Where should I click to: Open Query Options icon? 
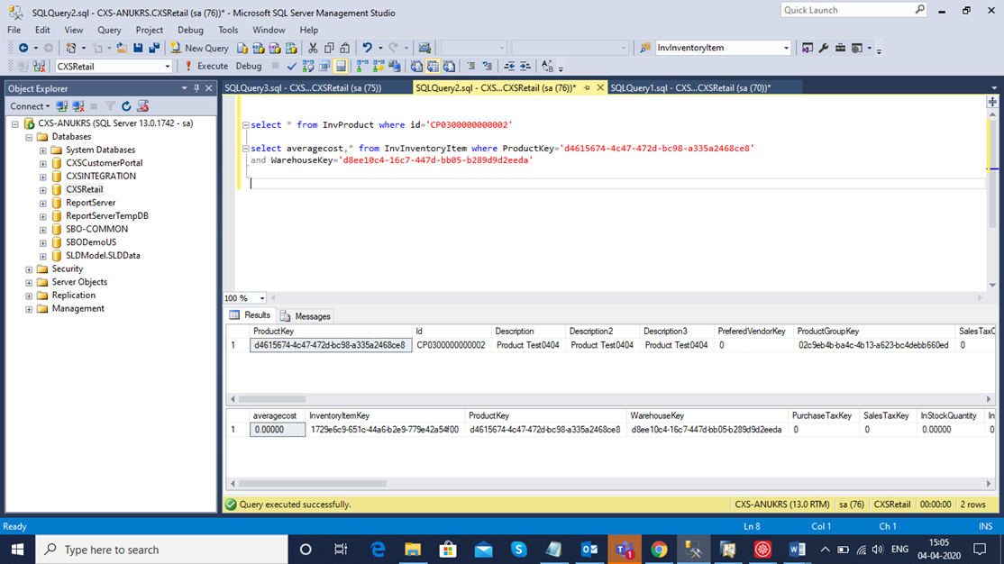tap(324, 67)
